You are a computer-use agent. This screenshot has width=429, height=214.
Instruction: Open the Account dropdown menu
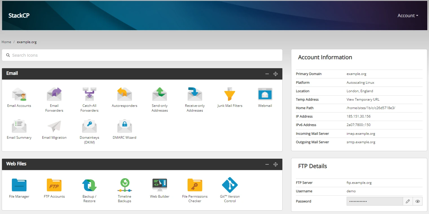408,16
